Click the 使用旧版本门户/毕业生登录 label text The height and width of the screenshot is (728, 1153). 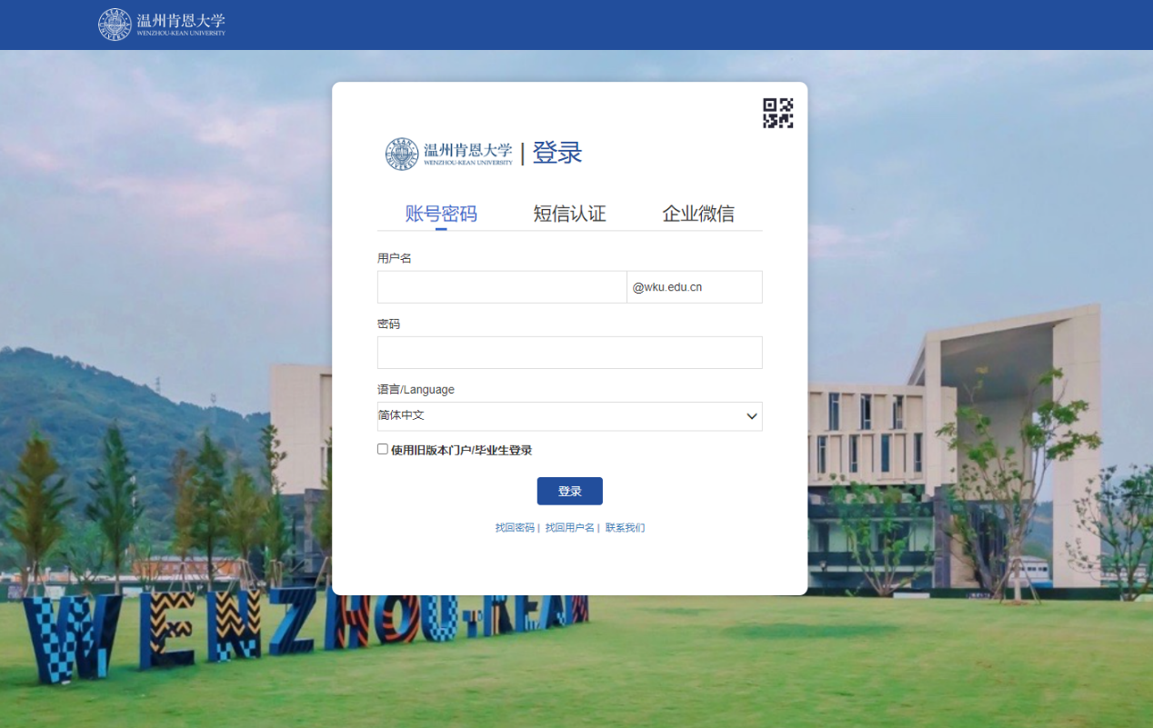tap(461, 450)
